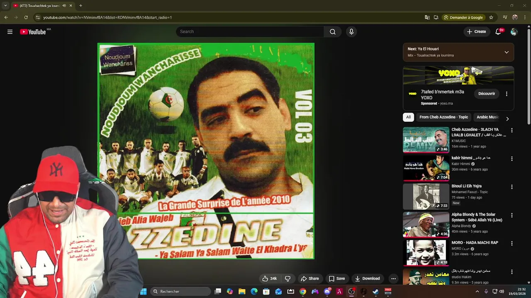Click the Google Translate icon in address bar
Screen dimensions: 531x298
(x=427, y=17)
